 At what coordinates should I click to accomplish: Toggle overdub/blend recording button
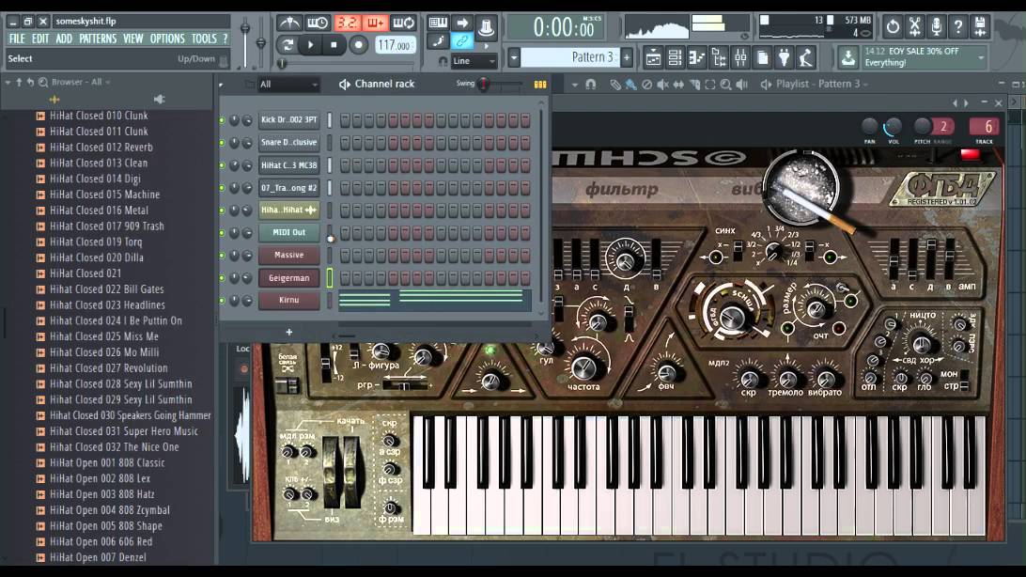[376, 23]
